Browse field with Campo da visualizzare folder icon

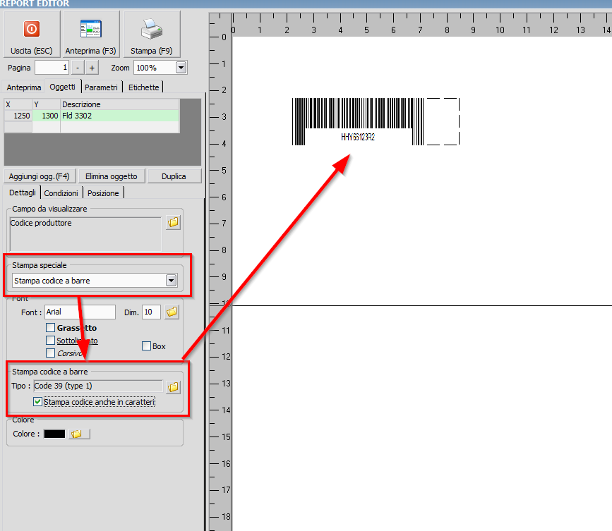point(173,223)
